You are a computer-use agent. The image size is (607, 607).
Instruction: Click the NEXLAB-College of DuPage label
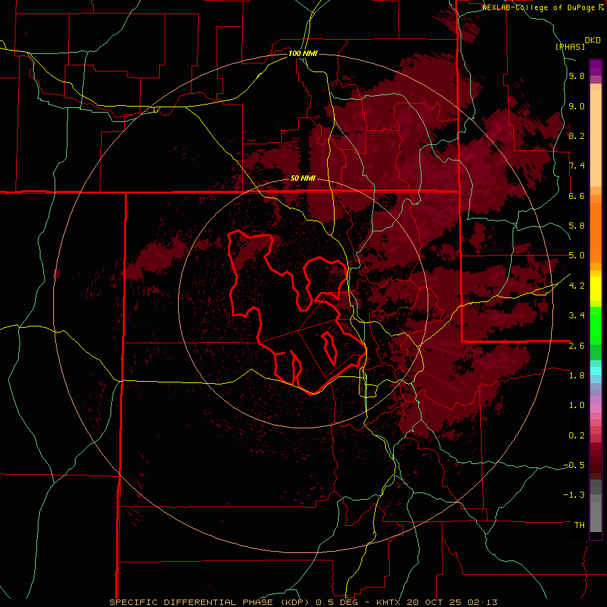pos(540,7)
